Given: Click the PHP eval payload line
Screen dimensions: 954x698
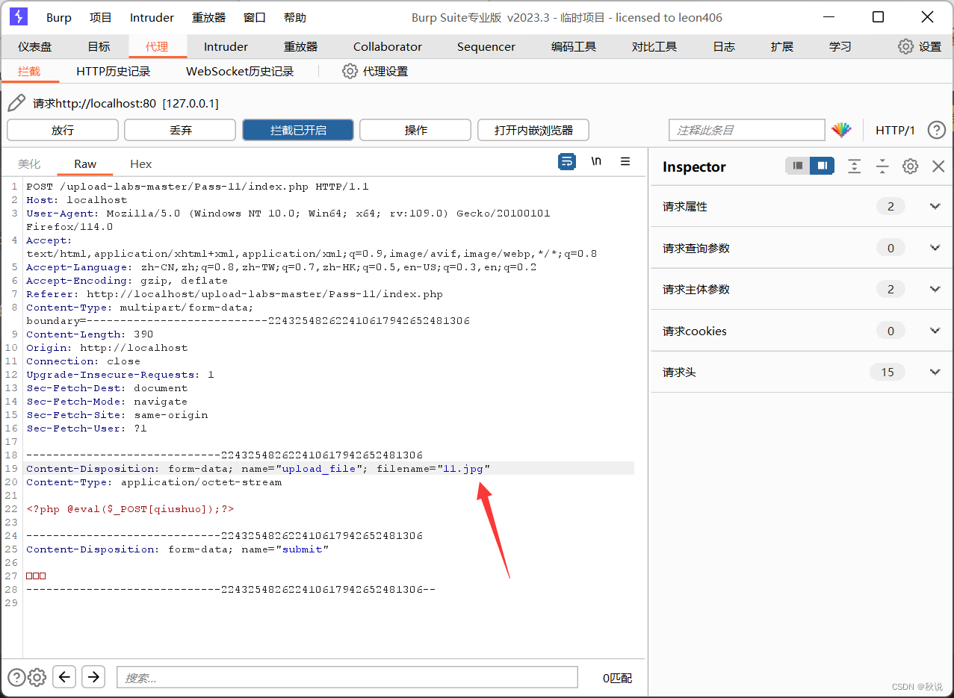Looking at the screenshot, I should coord(131,508).
